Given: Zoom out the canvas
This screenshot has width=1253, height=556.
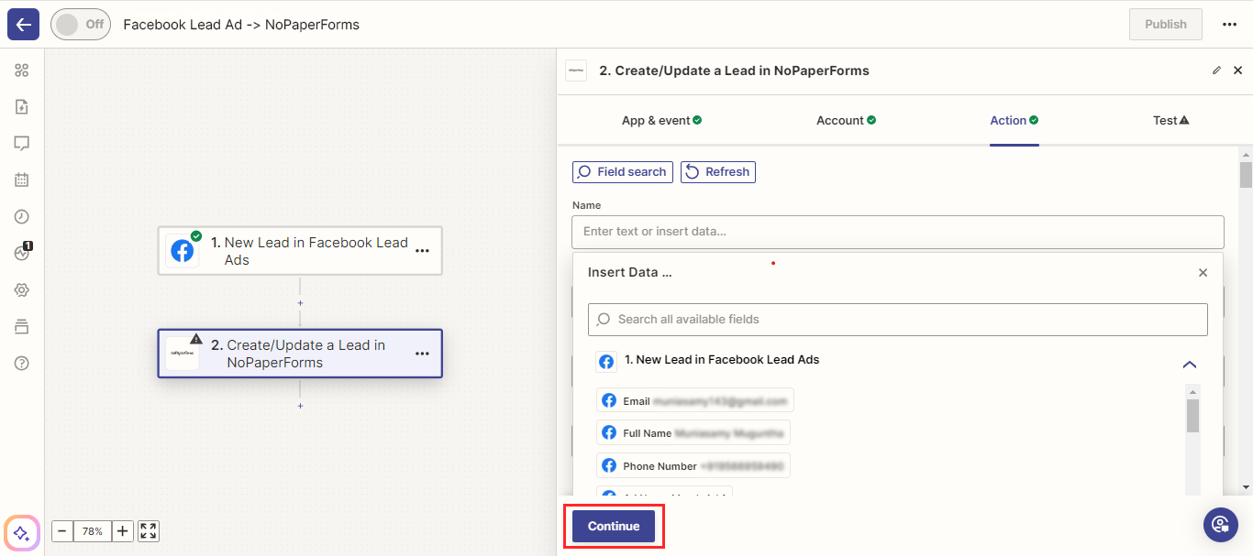Looking at the screenshot, I should coord(62,531).
